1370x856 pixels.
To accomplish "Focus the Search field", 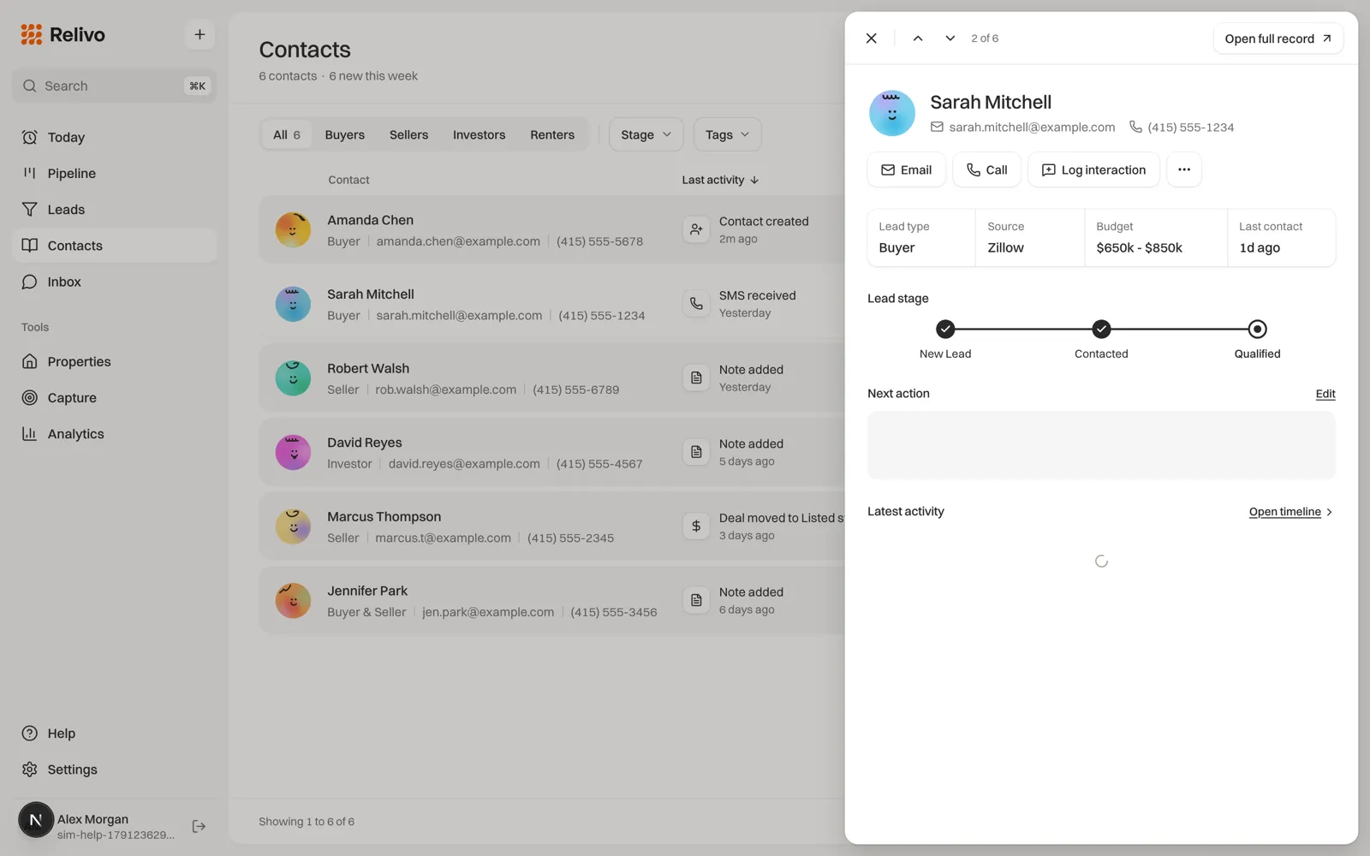I will click(115, 86).
